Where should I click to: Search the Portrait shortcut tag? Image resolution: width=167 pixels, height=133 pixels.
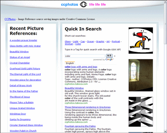click(116, 42)
